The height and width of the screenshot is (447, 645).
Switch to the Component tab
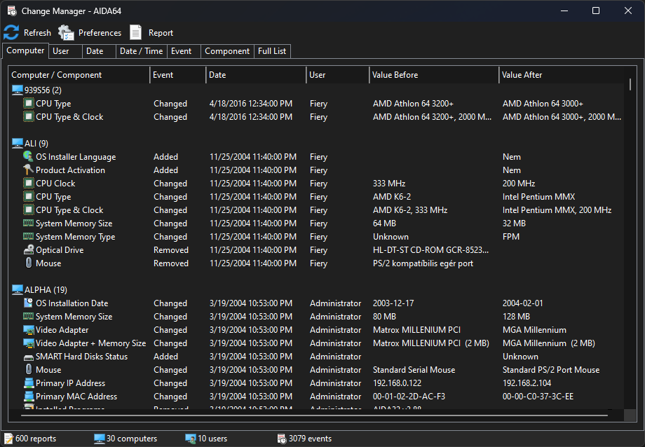227,51
